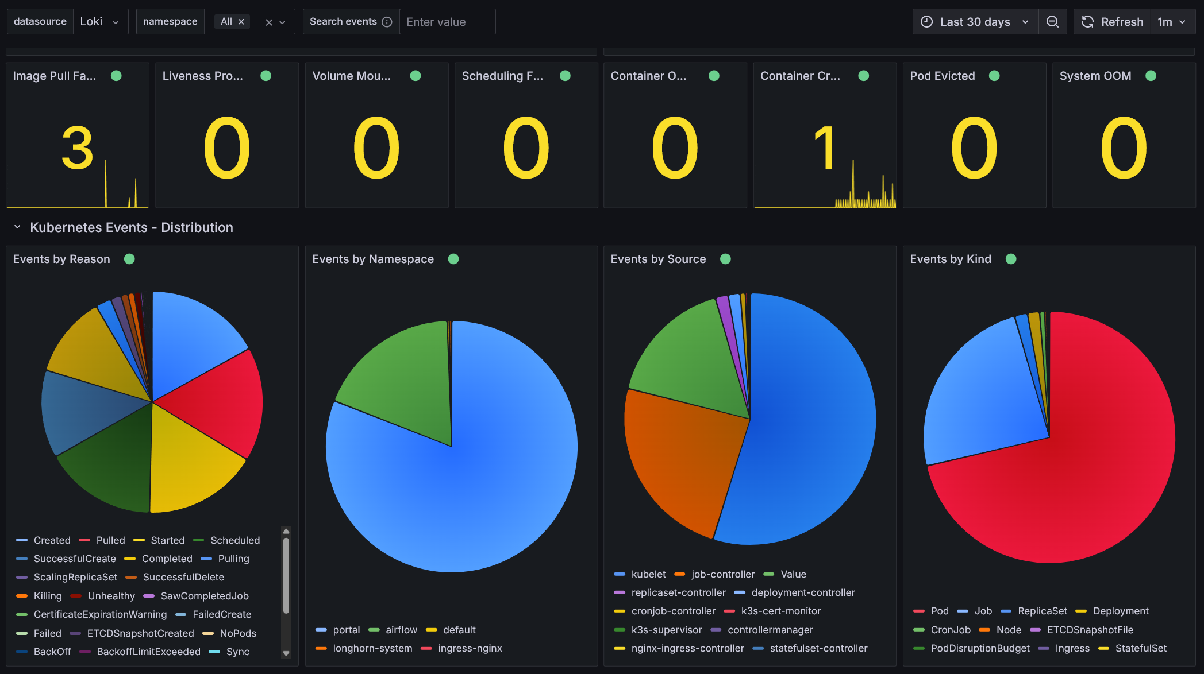This screenshot has width=1204, height=674.
Task: Toggle the BackoffLimitExceeded legend series
Action: click(149, 652)
